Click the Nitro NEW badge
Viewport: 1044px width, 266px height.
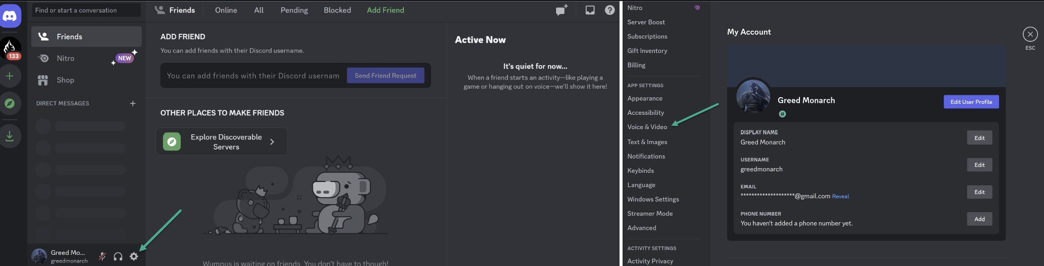click(x=124, y=58)
